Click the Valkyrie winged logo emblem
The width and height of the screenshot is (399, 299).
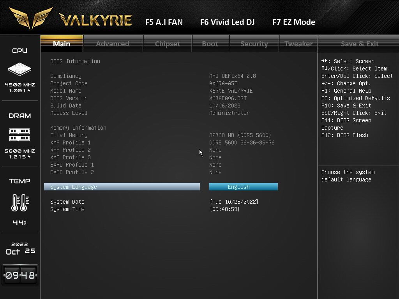pyautogui.click(x=31, y=18)
